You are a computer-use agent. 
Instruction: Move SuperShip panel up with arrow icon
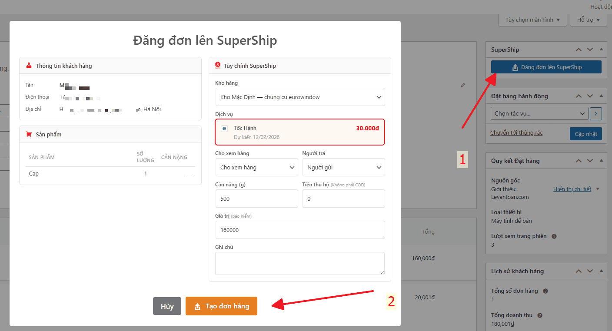coord(579,50)
